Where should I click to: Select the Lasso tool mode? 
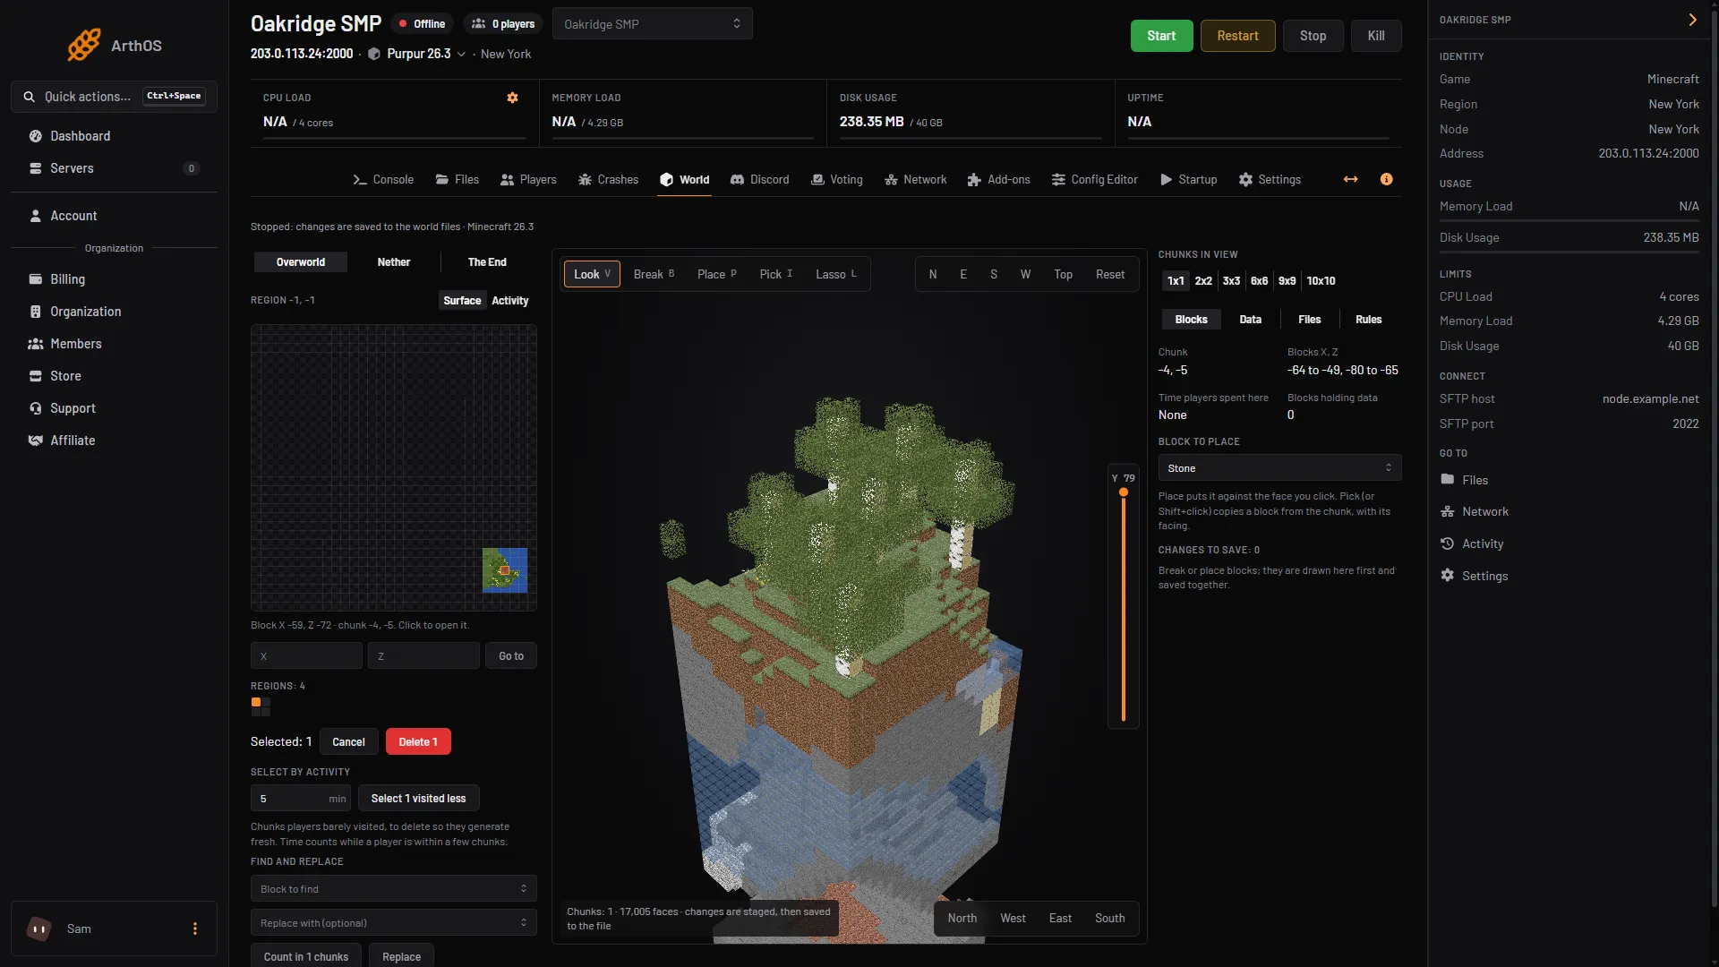836,274
